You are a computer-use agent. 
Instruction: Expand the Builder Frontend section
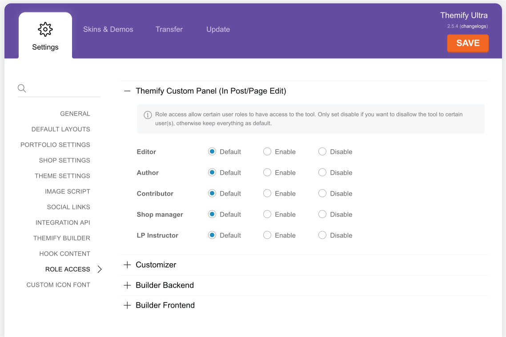tap(128, 305)
